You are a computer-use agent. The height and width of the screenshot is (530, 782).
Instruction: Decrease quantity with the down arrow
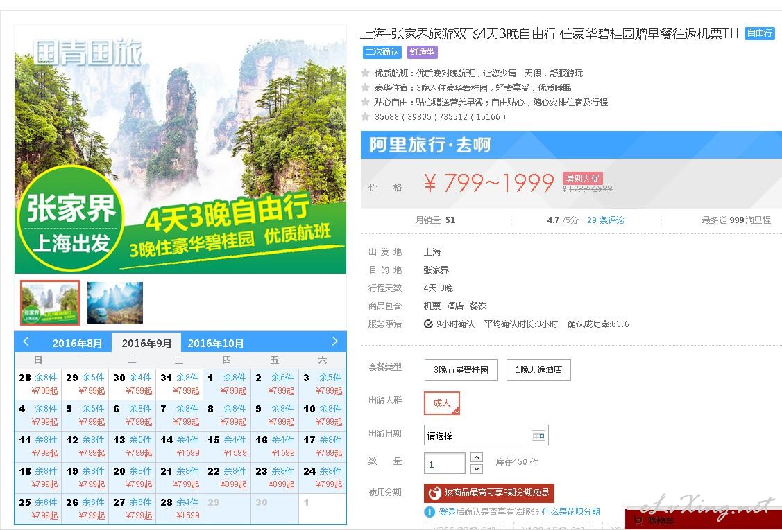point(477,469)
